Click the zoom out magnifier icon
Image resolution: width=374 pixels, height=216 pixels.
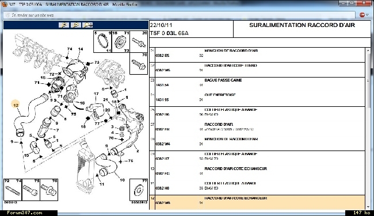(76, 25)
